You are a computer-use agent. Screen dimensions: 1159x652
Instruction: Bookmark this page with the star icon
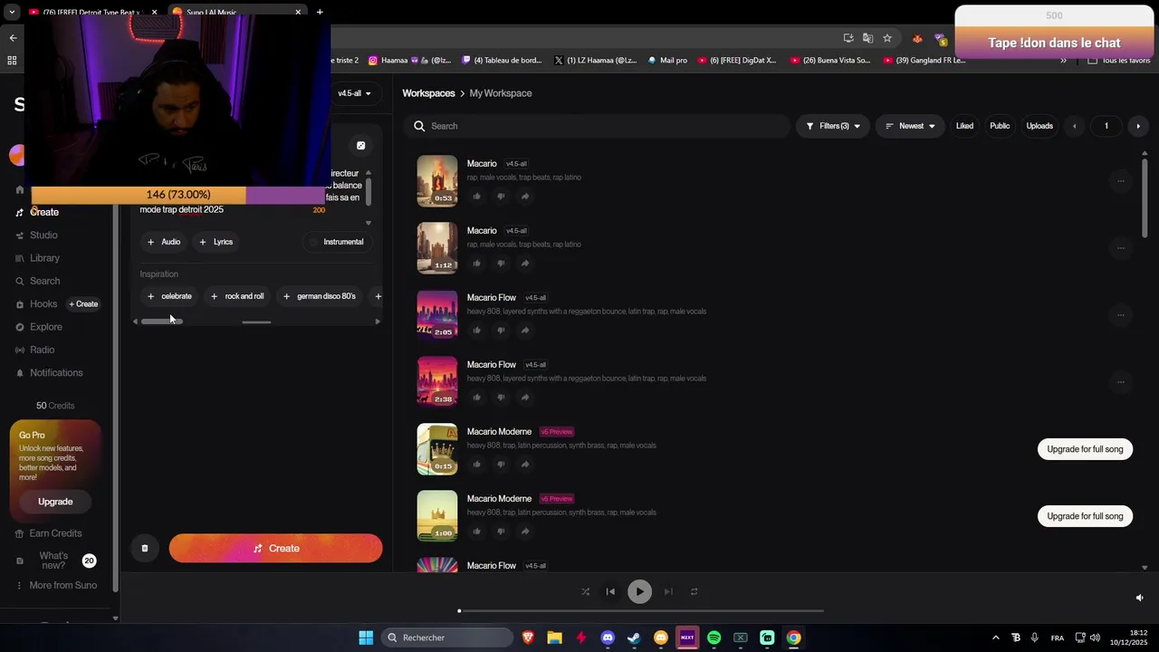point(887,38)
